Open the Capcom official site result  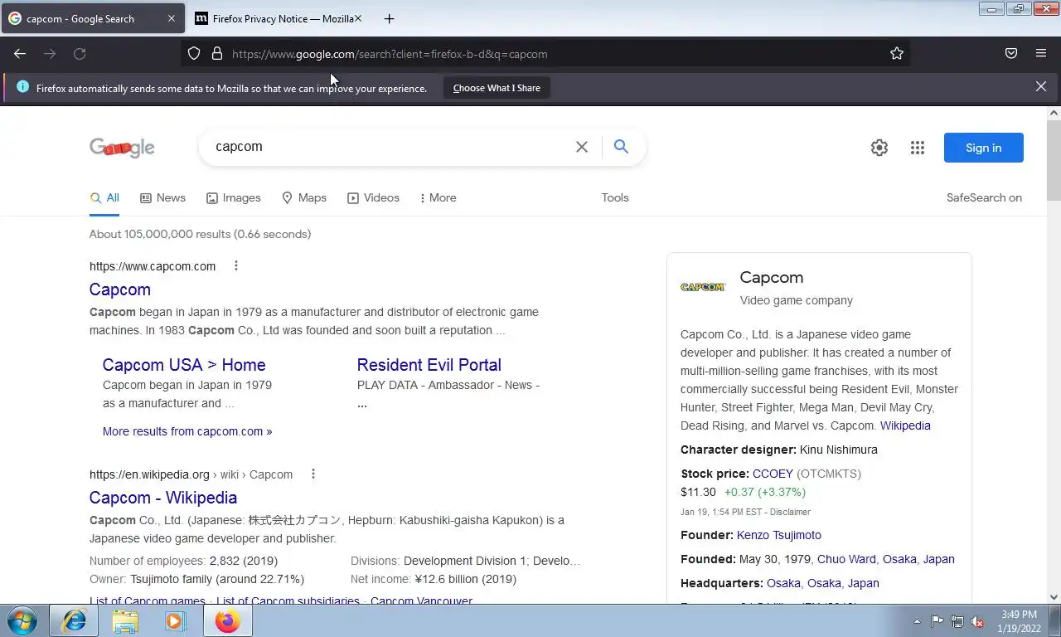[x=120, y=289]
